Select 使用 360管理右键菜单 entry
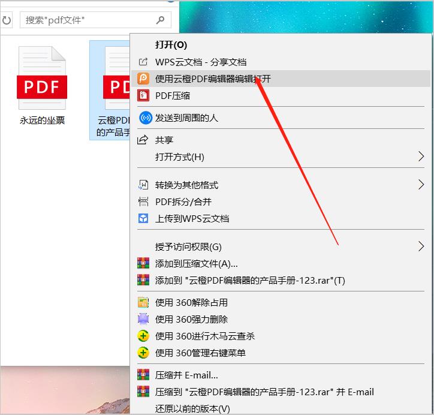This screenshot has height=415, width=434. click(281, 353)
